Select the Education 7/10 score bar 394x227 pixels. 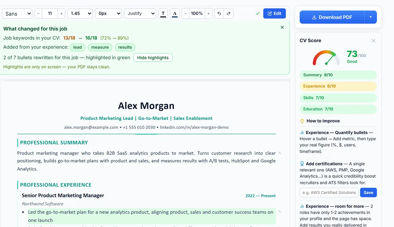(338, 109)
